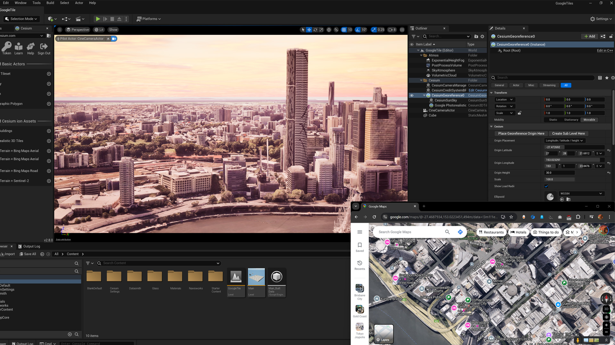The image size is (615, 345).
Task: Click the Details favorites star icon
Action: (x=607, y=78)
